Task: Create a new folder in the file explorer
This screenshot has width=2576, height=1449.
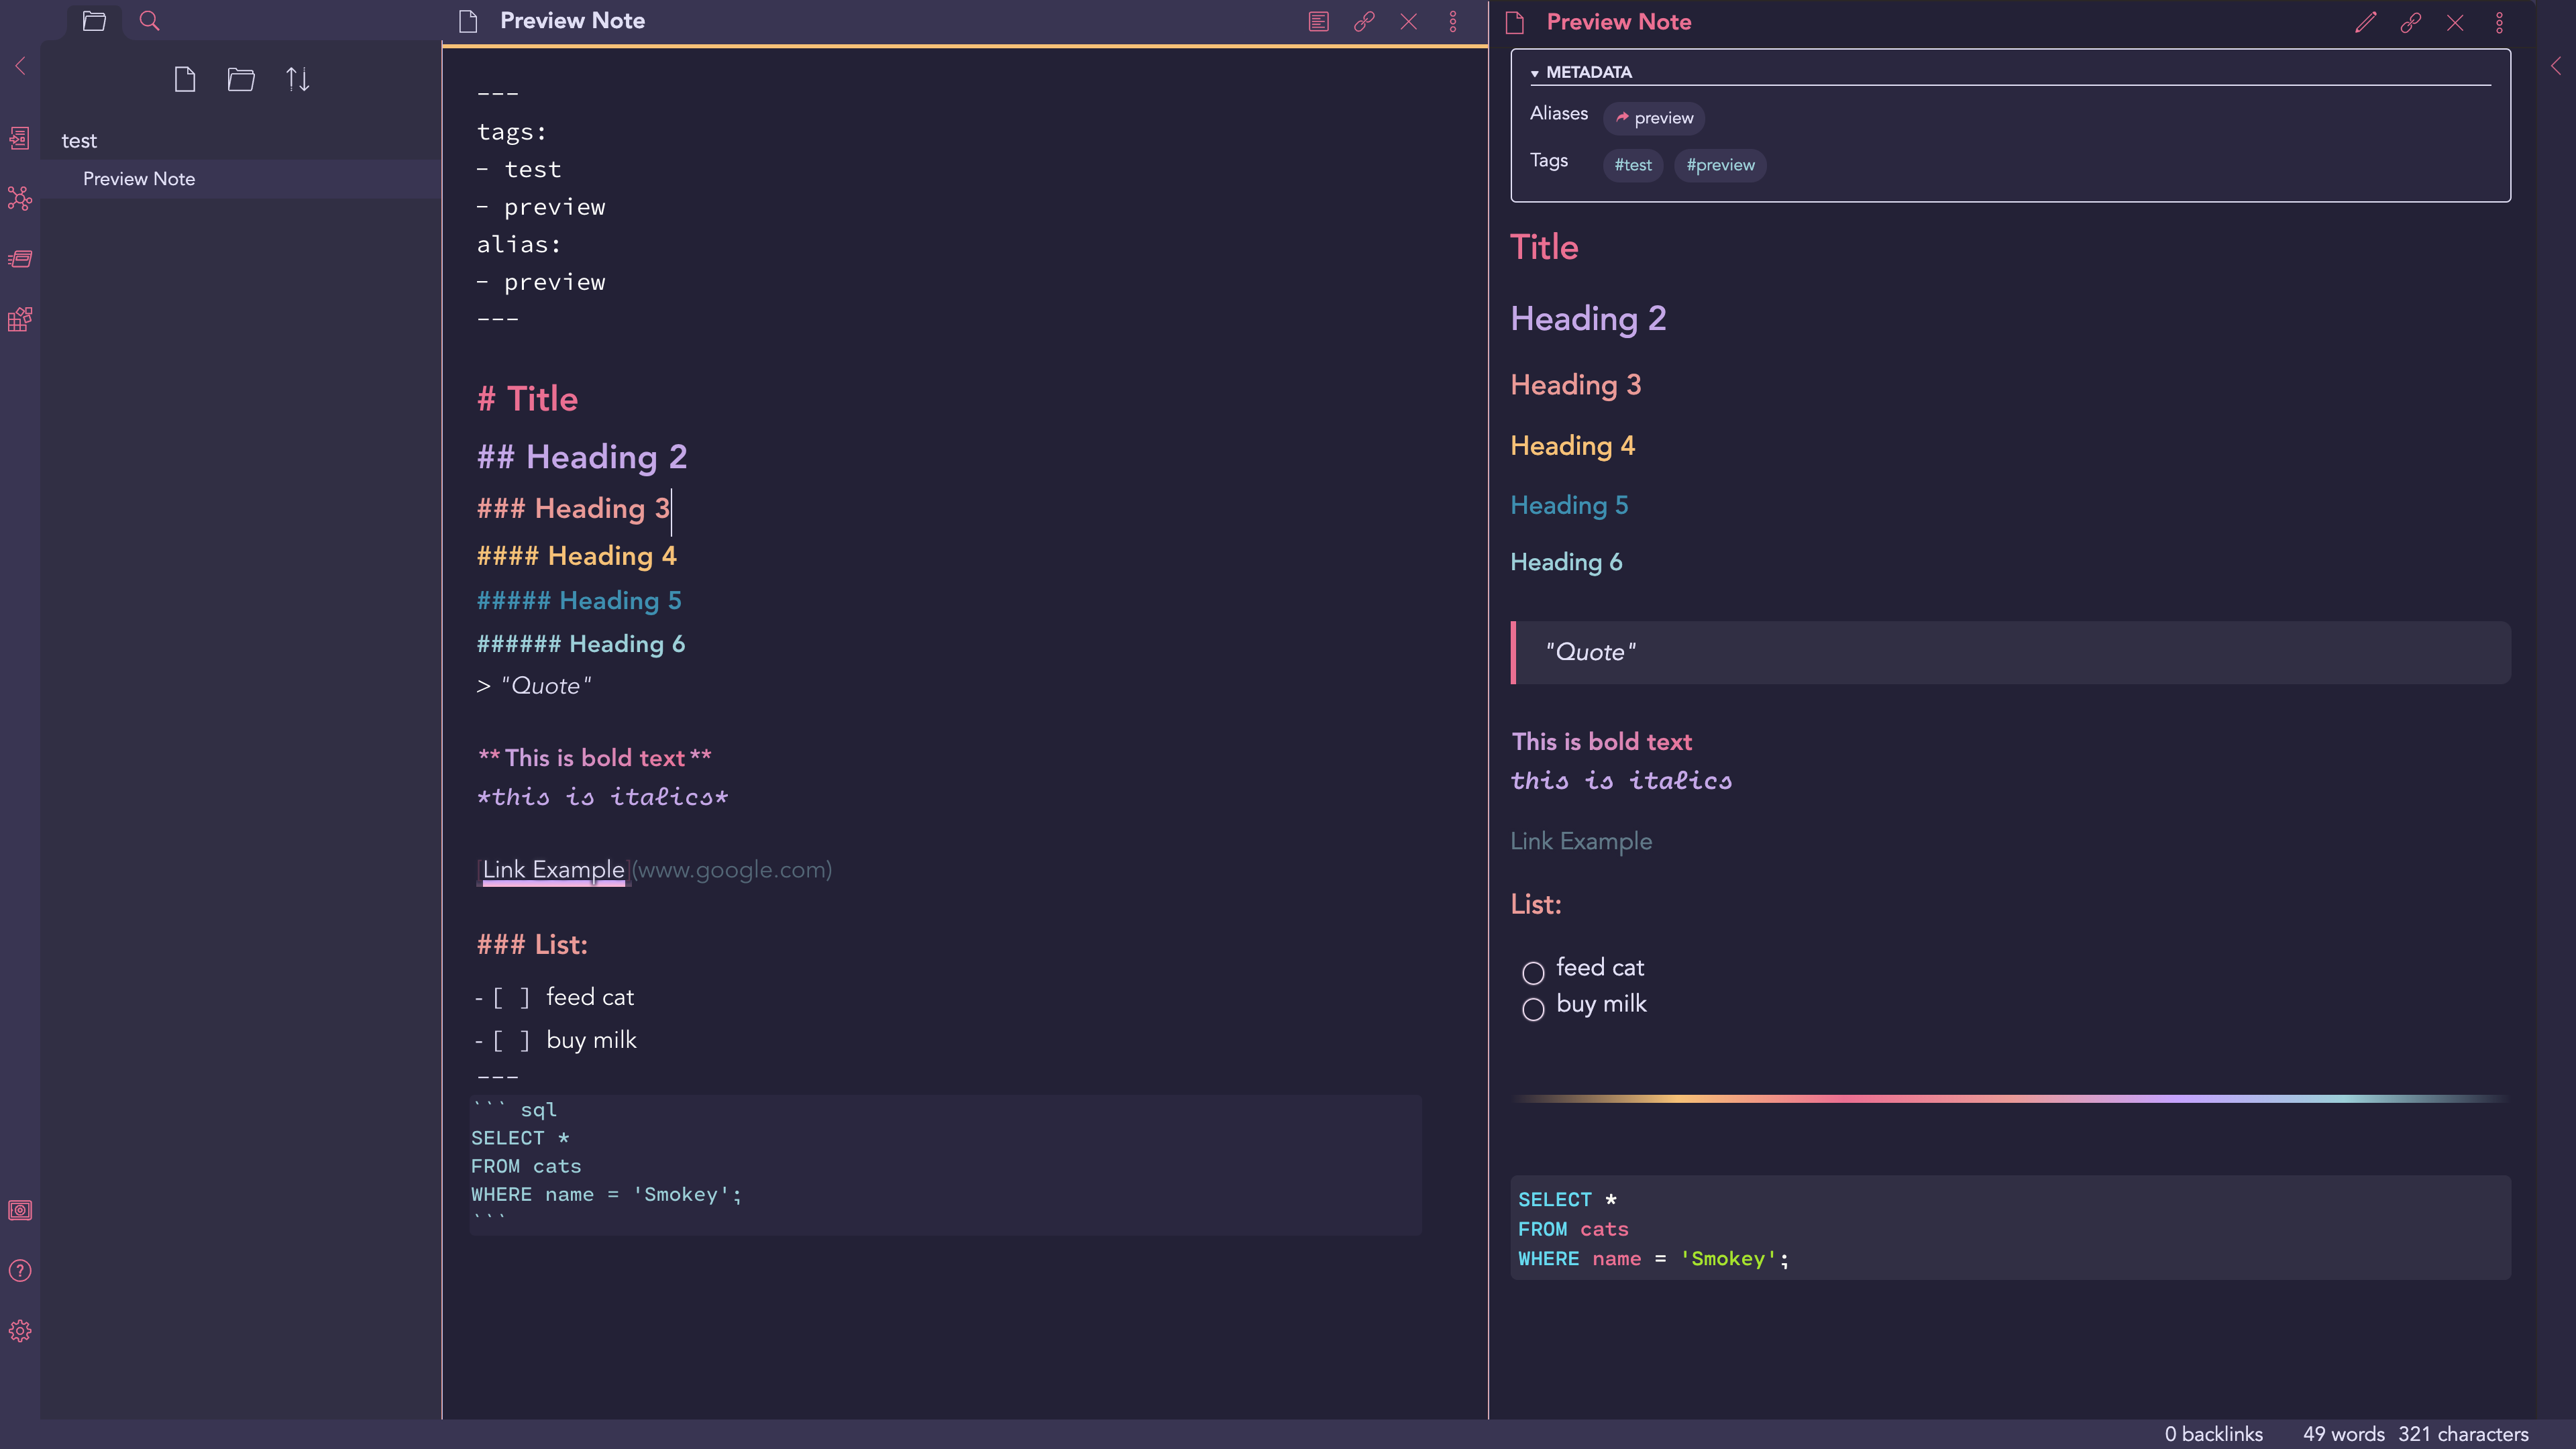Action: coord(240,79)
